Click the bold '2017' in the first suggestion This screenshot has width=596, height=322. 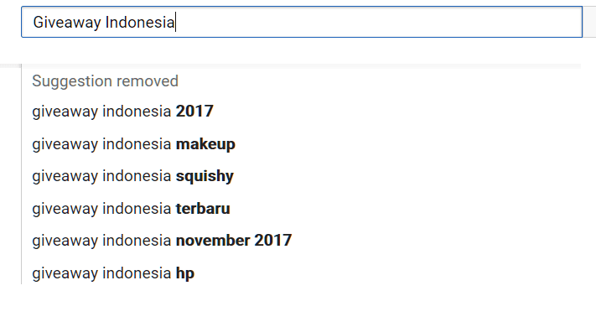click(194, 111)
